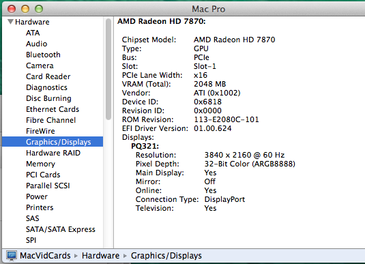Viewport: 365px width, 264px height.
Task: Select the AMD Radeon HD 7870 heading
Action: [x=161, y=21]
